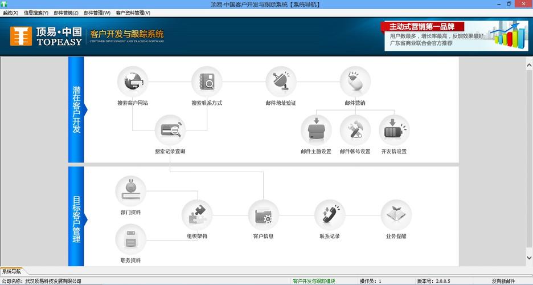Click the TOPEASY orange logo
The image size is (533, 285).
(x=20, y=36)
